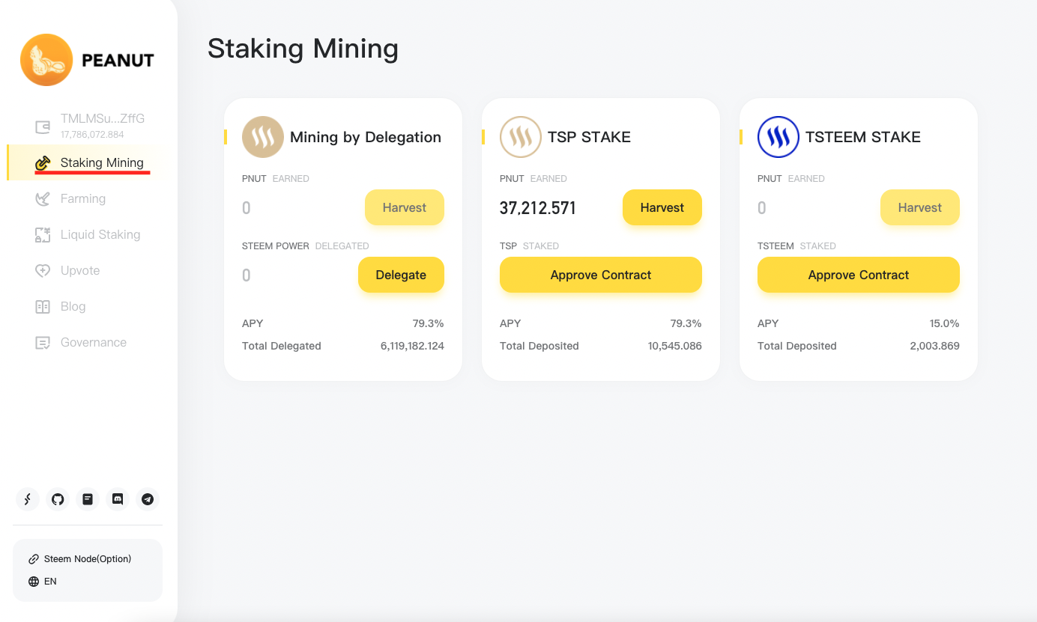Open the Discord community icon
The image size is (1037, 622).
(x=118, y=499)
